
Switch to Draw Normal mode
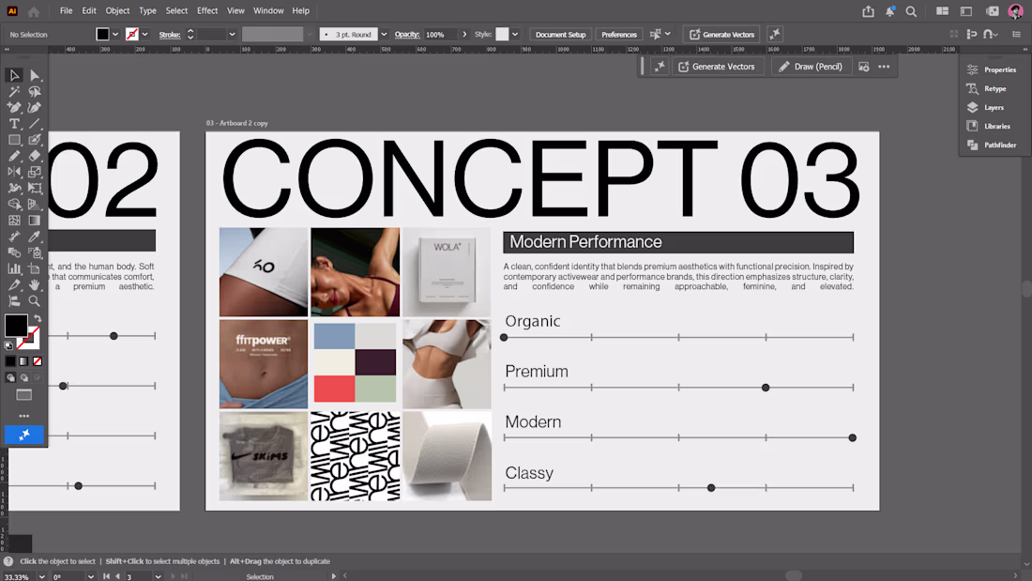pyautogui.click(x=10, y=378)
